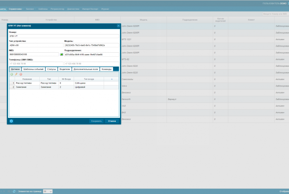Close the 0781 УТ dialog window
This screenshot has height=194, width=289.
point(118,26)
